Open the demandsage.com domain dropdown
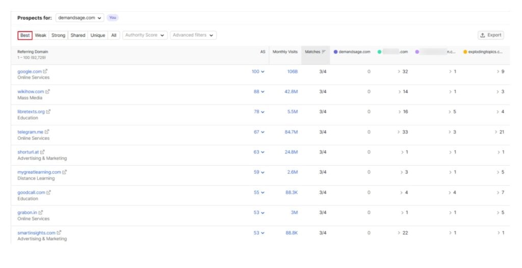Screen dimensions: 522x268 (x=80, y=18)
